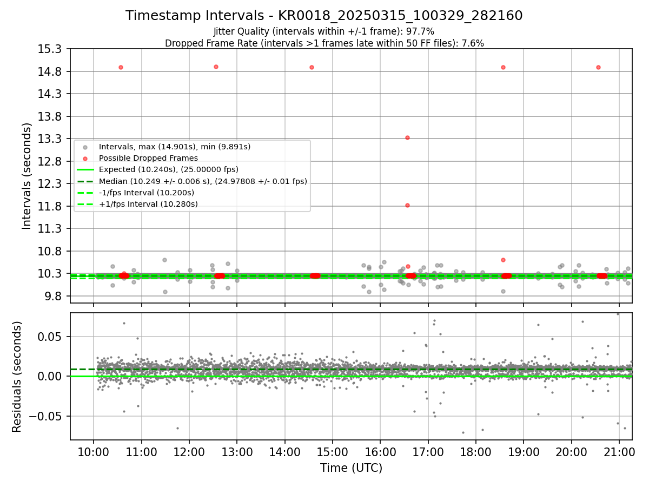This screenshot has height=487, width=649.
Task: Click x-axis tick label '12:00'
Action: click(x=189, y=452)
